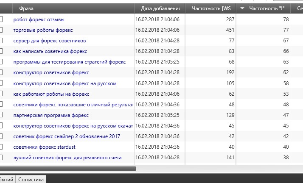The width and height of the screenshot is (303, 183).
Task: Select 'советник форекс снайпер 2 обновление 2017'
Action: [x=67, y=136]
